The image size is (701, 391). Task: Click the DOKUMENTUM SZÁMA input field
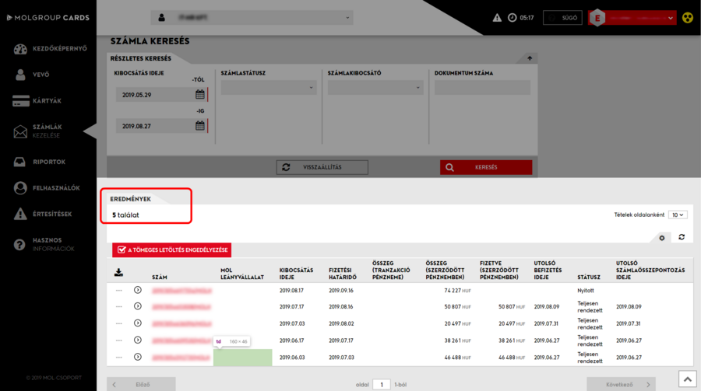pyautogui.click(x=482, y=88)
